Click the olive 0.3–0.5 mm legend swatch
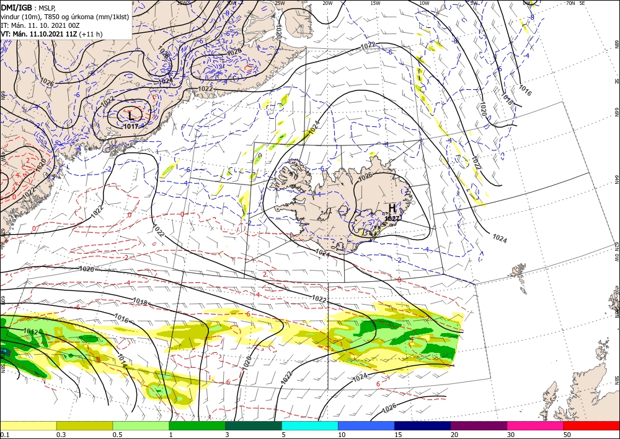 click(x=84, y=425)
